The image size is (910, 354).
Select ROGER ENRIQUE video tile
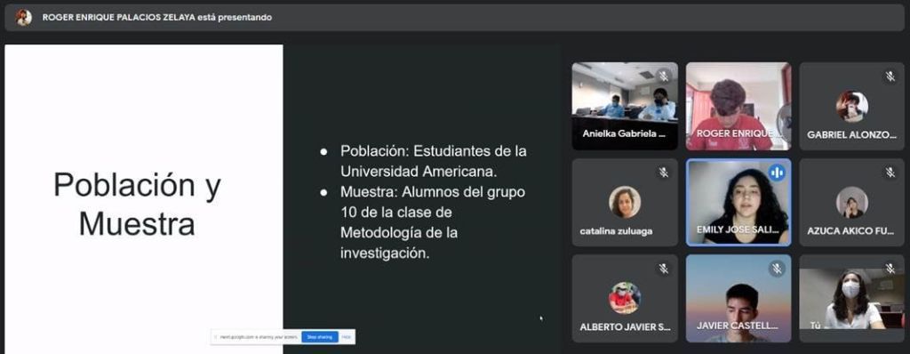[x=738, y=107]
